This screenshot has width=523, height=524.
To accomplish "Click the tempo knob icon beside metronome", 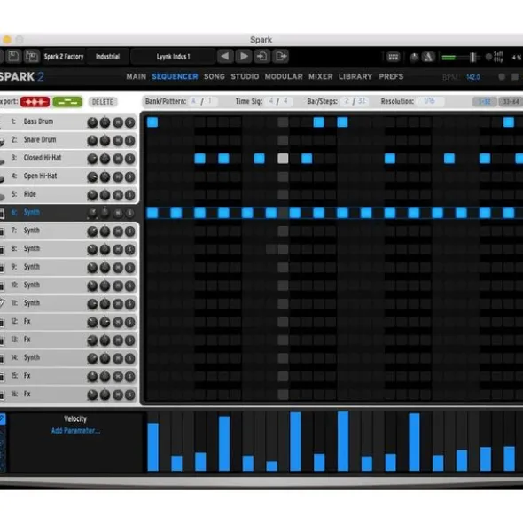I will click(x=414, y=58).
